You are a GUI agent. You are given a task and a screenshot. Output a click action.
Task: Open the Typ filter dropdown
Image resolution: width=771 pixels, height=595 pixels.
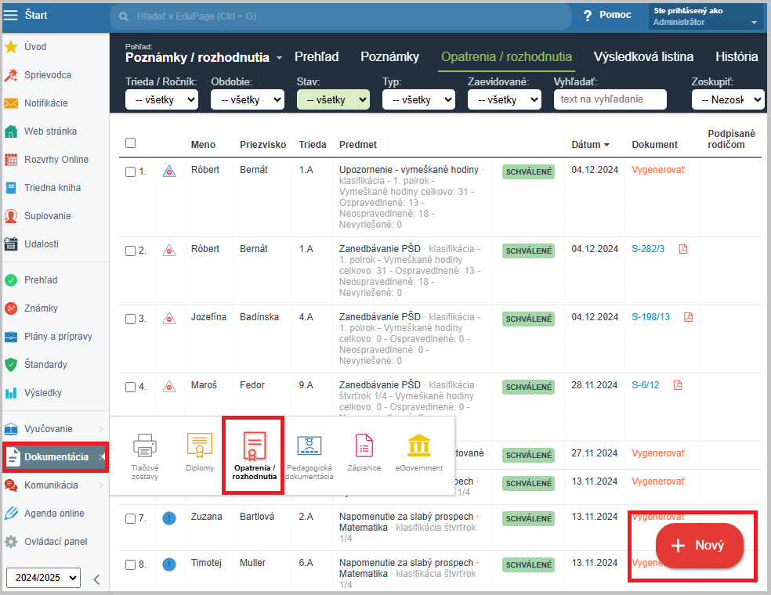coord(419,99)
